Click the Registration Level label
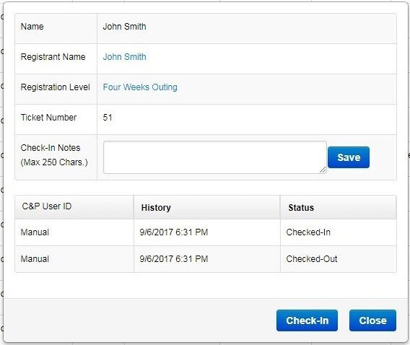 pyautogui.click(x=55, y=87)
